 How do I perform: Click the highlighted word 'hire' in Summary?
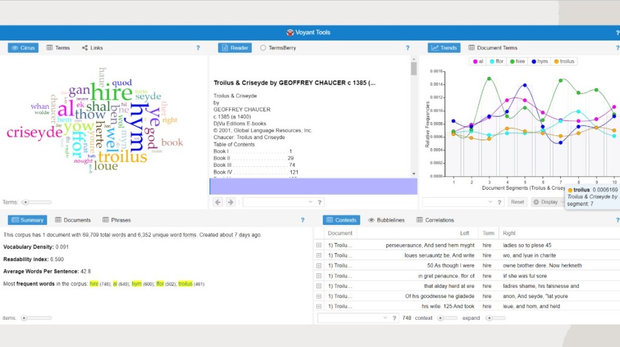click(94, 284)
